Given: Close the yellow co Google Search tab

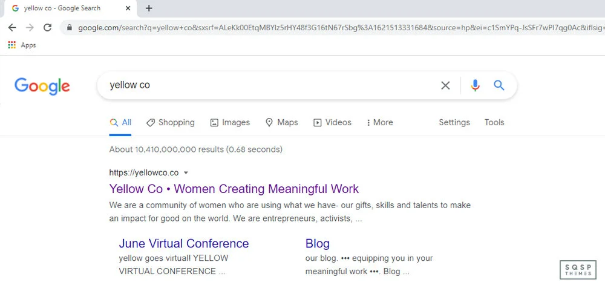Looking at the screenshot, I should (x=128, y=8).
